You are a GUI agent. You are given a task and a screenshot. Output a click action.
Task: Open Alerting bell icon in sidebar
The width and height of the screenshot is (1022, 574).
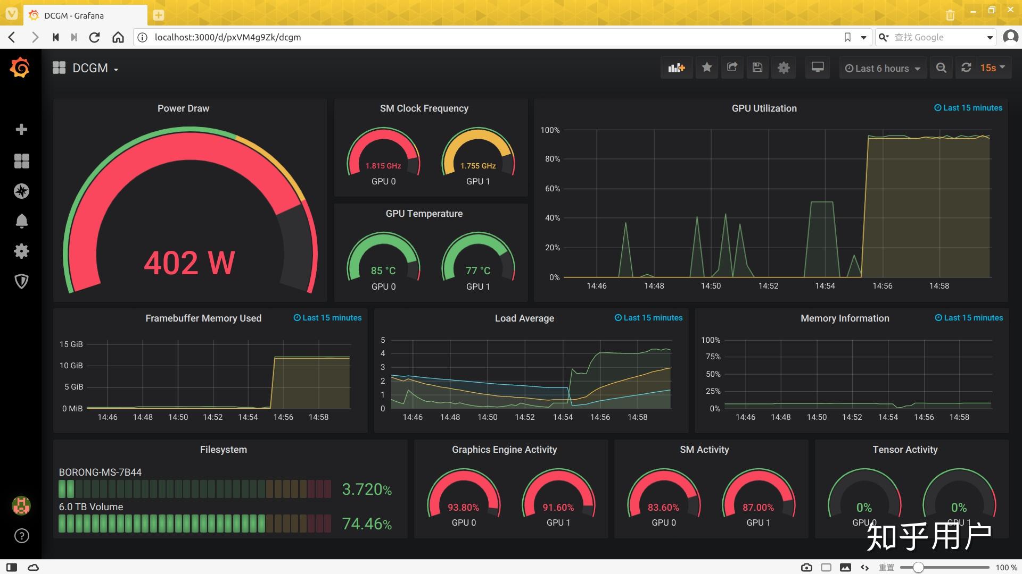tap(21, 221)
